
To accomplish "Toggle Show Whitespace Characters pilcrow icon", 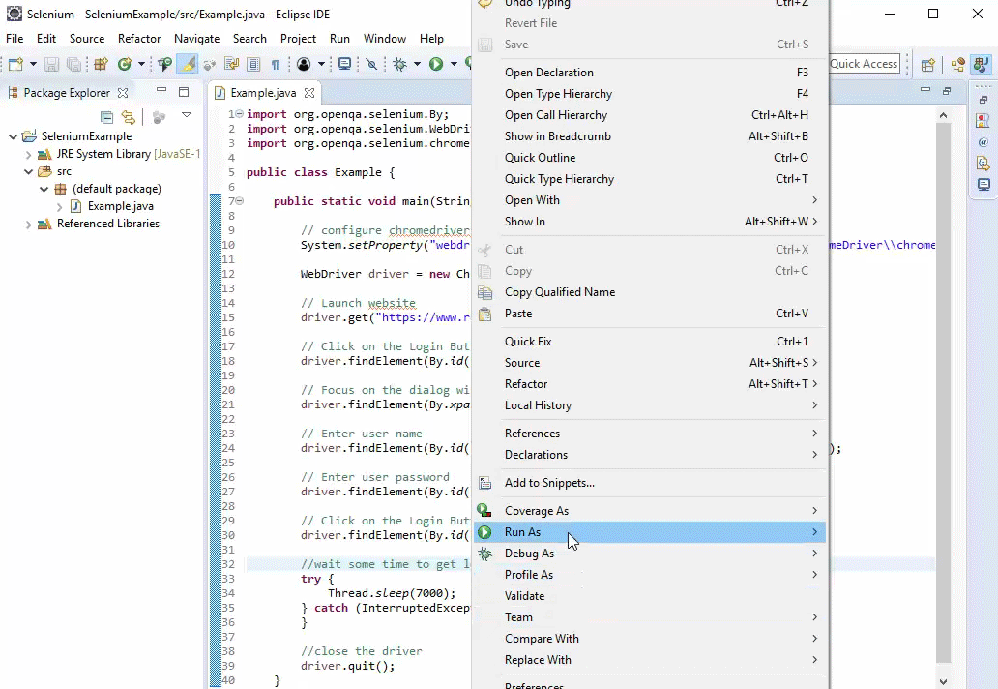I will (x=276, y=64).
